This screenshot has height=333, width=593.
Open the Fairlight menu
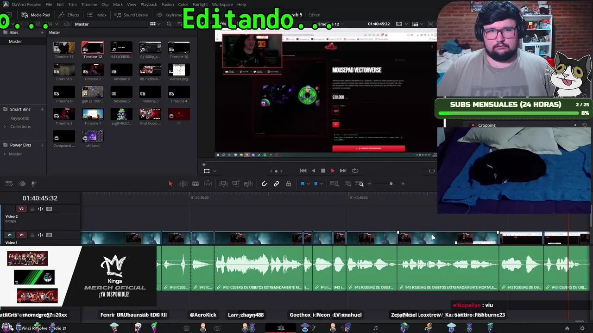pyautogui.click(x=200, y=5)
